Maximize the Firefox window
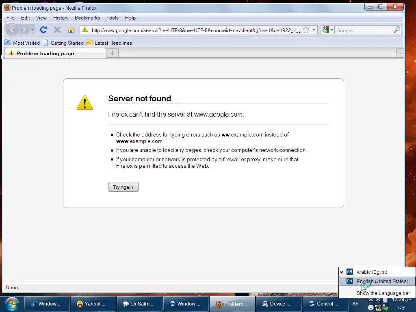 coord(380,7)
